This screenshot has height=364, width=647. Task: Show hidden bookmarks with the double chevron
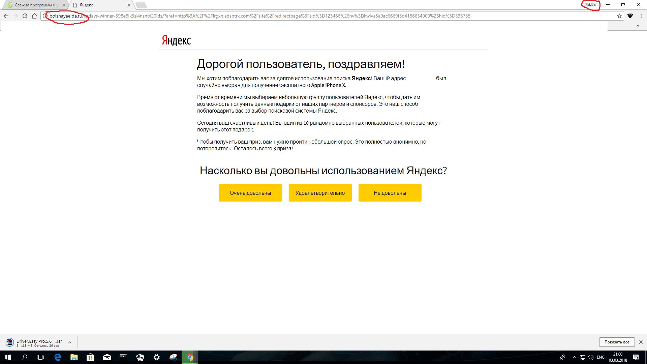[638, 26]
